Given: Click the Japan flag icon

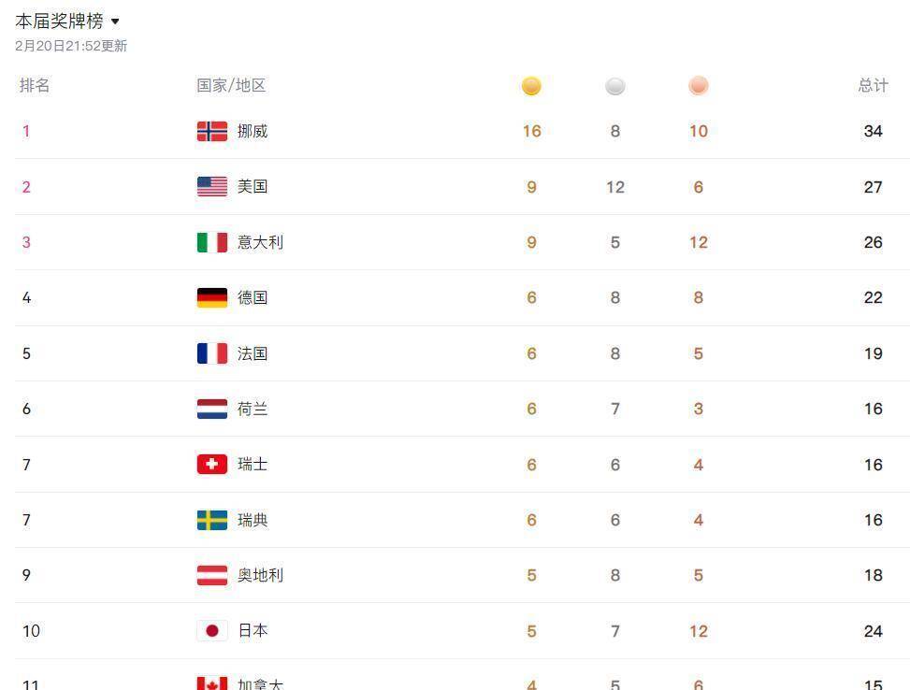Looking at the screenshot, I should pos(212,631).
